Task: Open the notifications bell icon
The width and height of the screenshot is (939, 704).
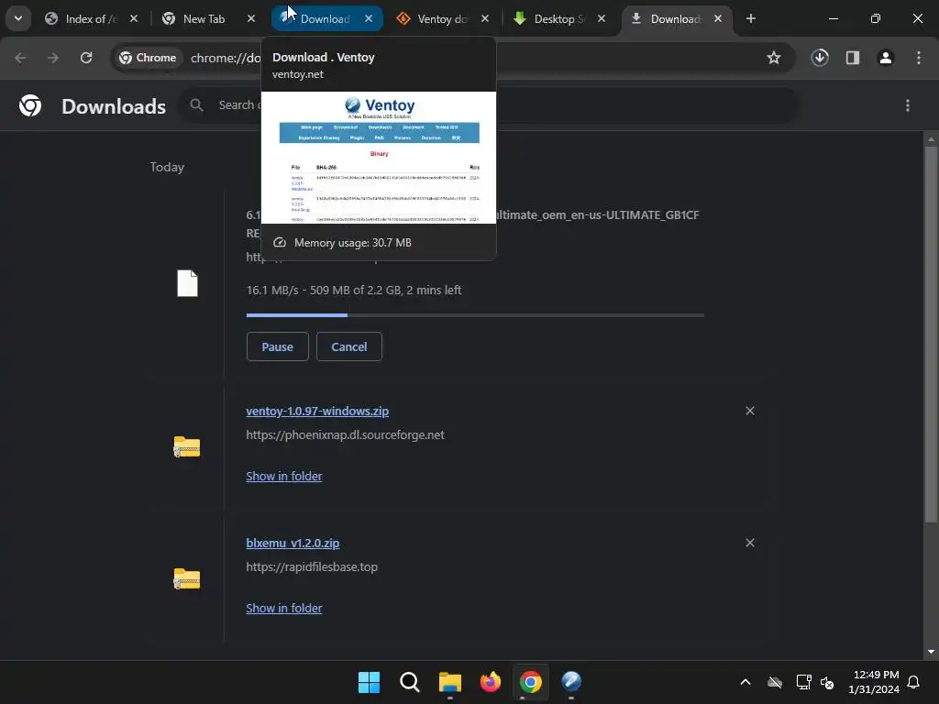Action: (914, 682)
